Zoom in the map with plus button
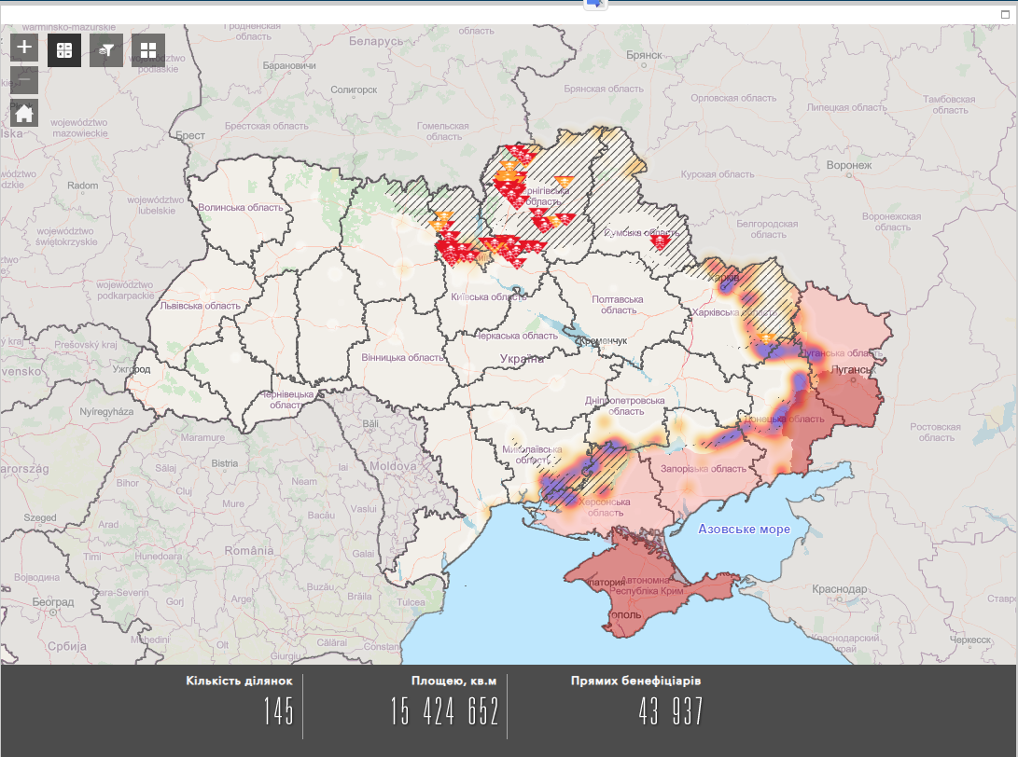 point(24,48)
